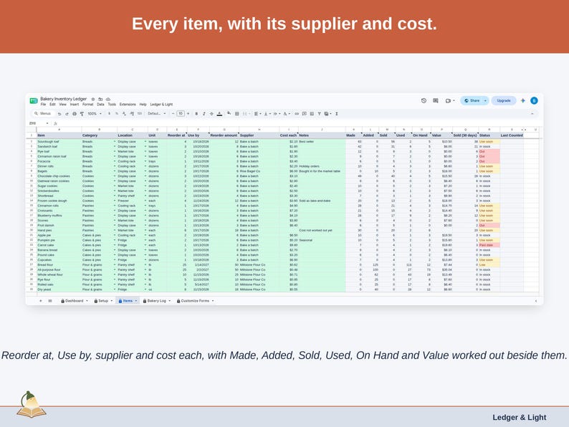Screen dimensions: 569x427
Task: Click the Menus search box
Action: pos(43,113)
